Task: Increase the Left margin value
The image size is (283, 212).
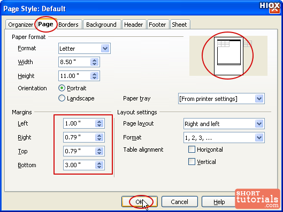Action: (x=100, y=122)
